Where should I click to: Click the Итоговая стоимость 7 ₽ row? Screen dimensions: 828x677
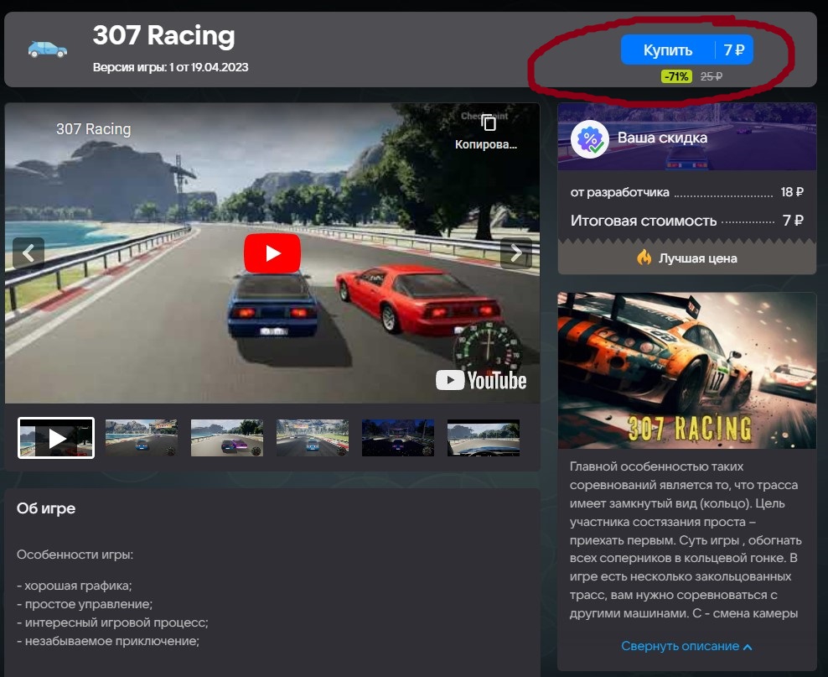click(687, 221)
